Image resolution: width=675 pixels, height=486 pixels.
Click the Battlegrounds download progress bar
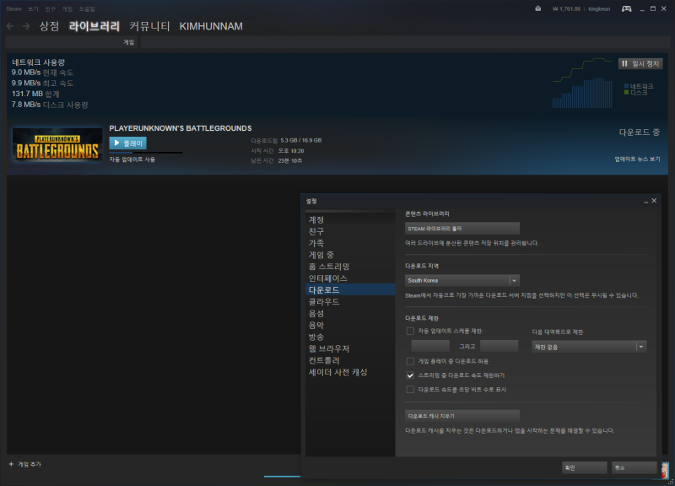146,153
